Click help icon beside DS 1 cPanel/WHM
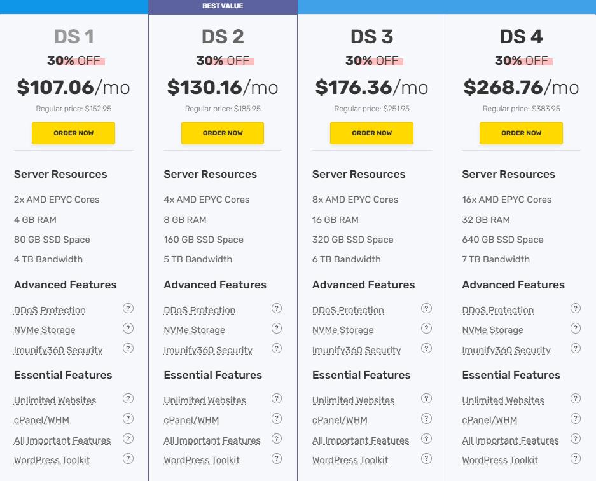The image size is (596, 481). 128,419
